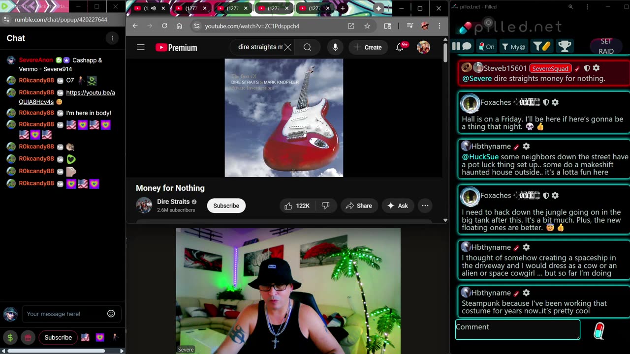Click SevereAnon username in Rumble chat
630x354 pixels.
[36, 60]
